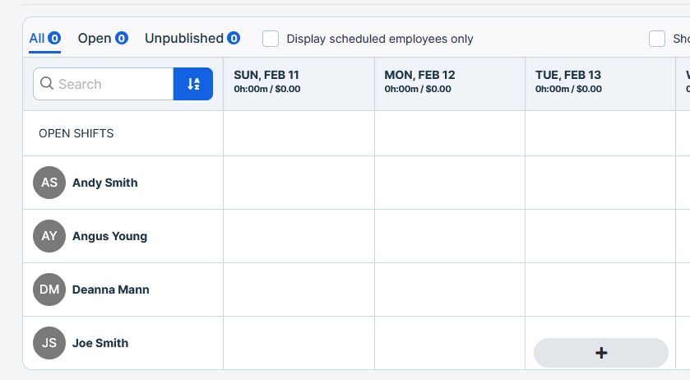The image size is (690, 380).
Task: Sort employees with the A-Z sort button
Action: (193, 84)
